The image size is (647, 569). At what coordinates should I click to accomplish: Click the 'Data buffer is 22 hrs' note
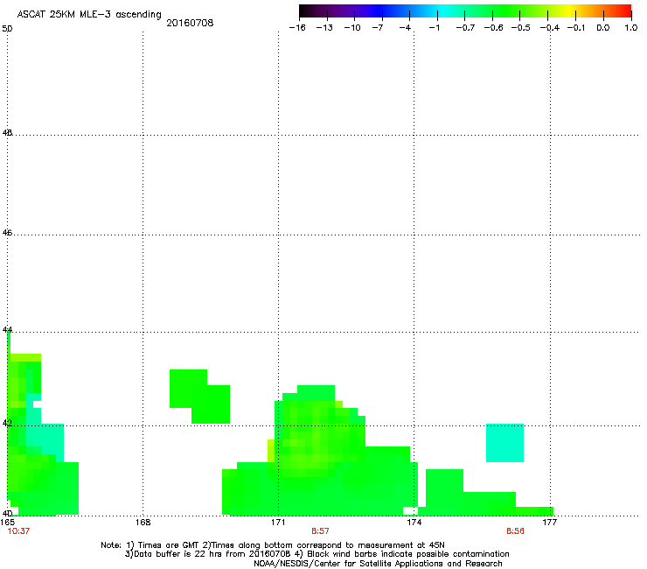tap(317, 554)
